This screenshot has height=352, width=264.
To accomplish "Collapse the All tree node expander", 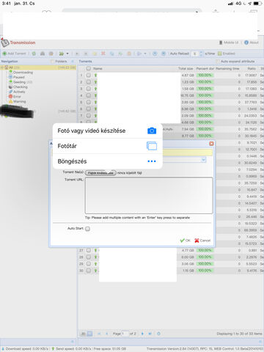I will tap(2, 67).
